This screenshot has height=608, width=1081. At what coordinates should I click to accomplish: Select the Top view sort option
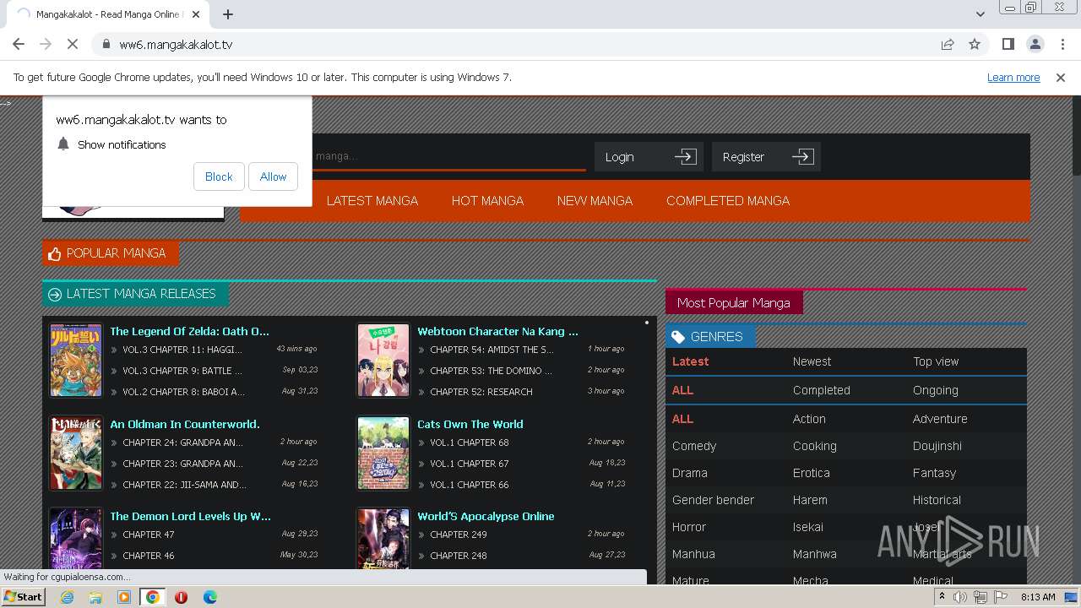(936, 361)
